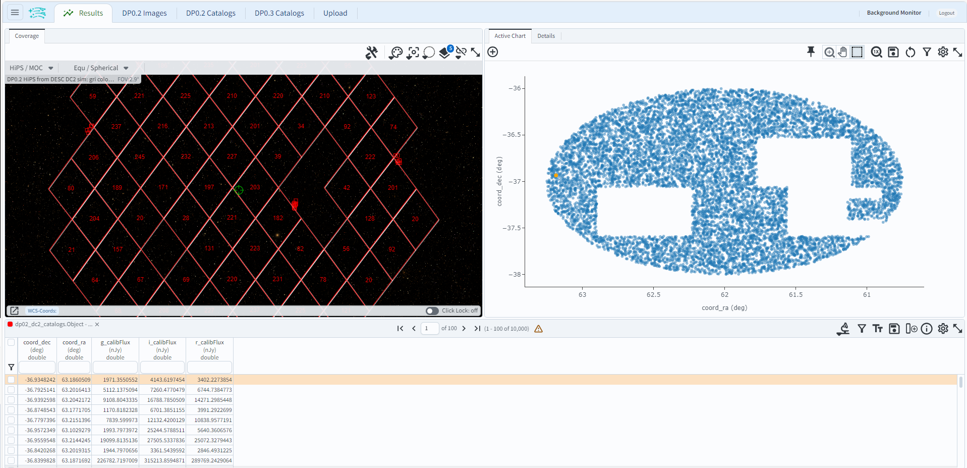967x468 pixels.
Task: Recenter the image view
Action: [413, 53]
